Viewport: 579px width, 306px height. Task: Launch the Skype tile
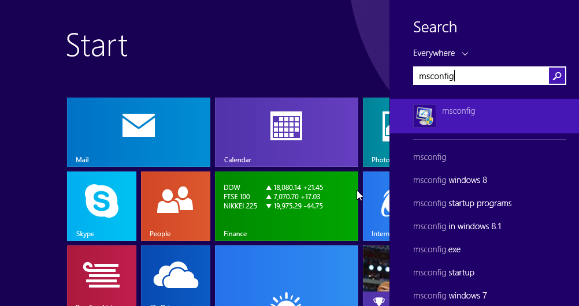point(102,206)
